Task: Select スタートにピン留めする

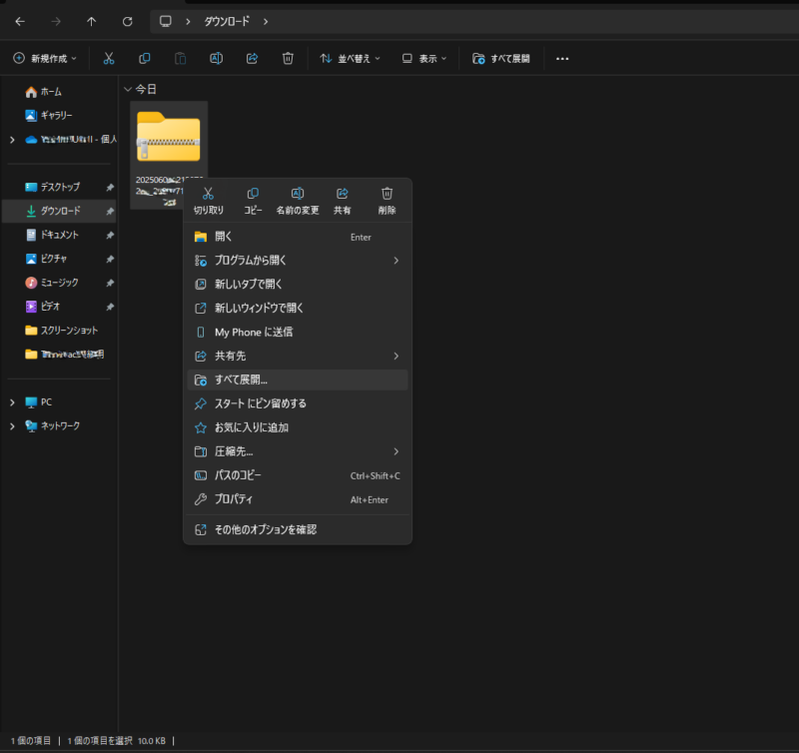Action: (298, 403)
